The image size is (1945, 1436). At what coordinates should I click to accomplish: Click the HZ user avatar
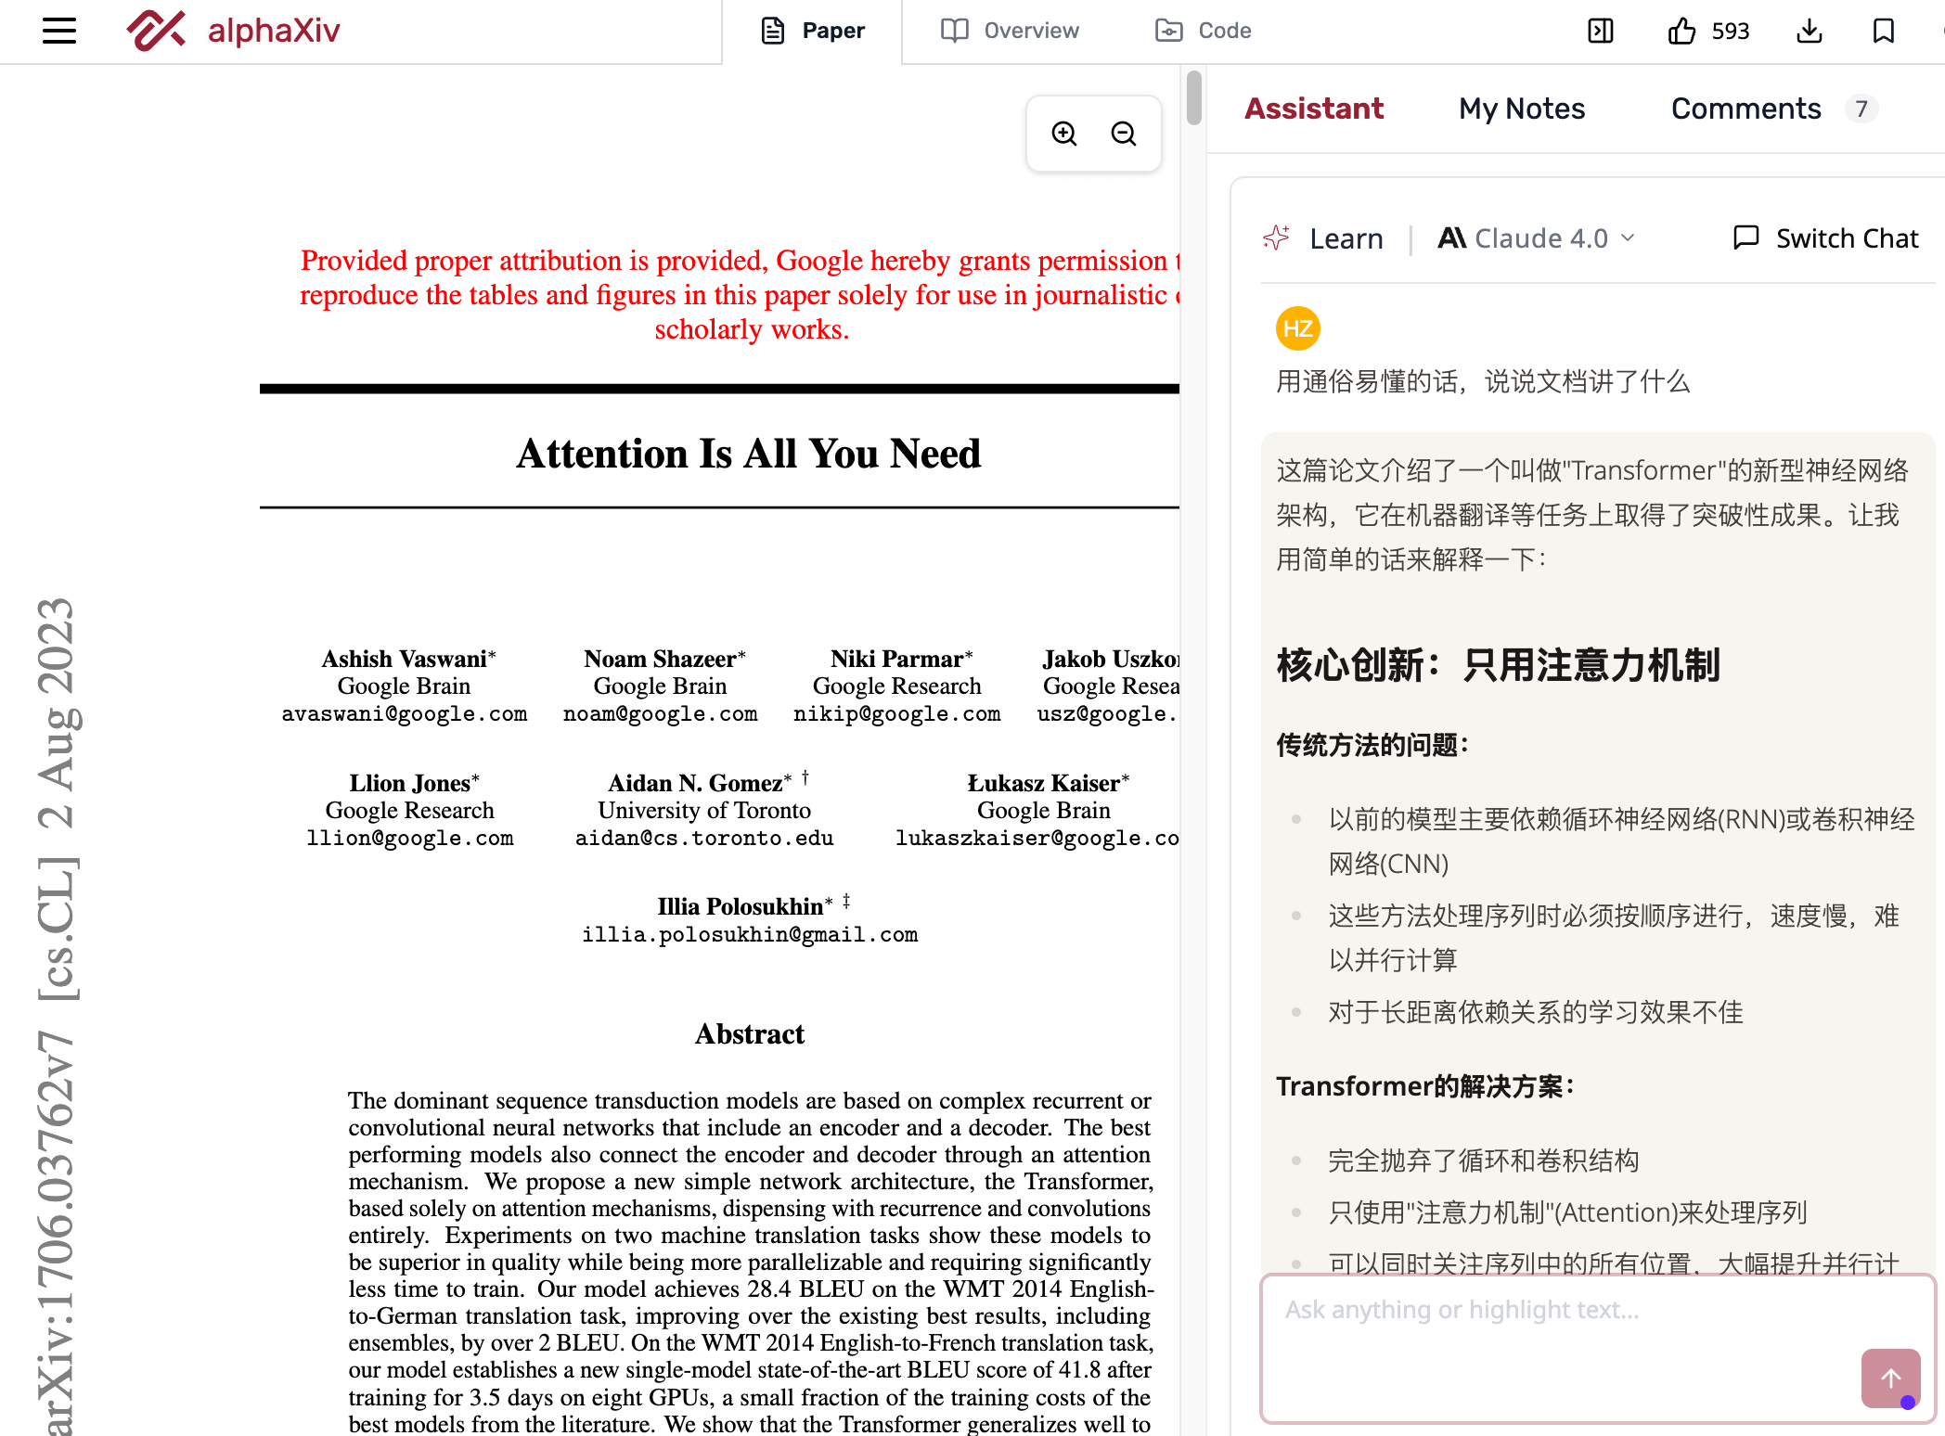[1297, 328]
